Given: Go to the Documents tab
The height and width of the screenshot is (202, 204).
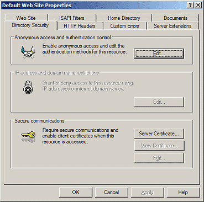Looking at the screenshot, I should [175, 18].
